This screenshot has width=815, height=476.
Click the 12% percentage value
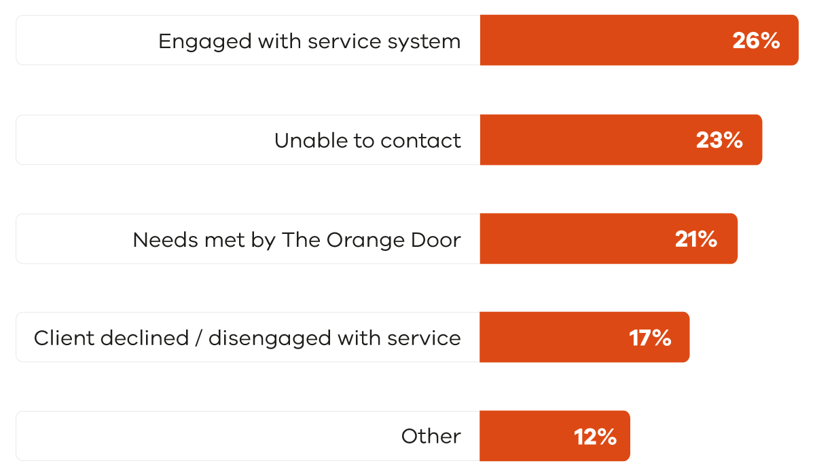click(595, 437)
